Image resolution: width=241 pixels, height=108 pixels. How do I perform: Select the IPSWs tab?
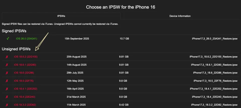[61, 16]
